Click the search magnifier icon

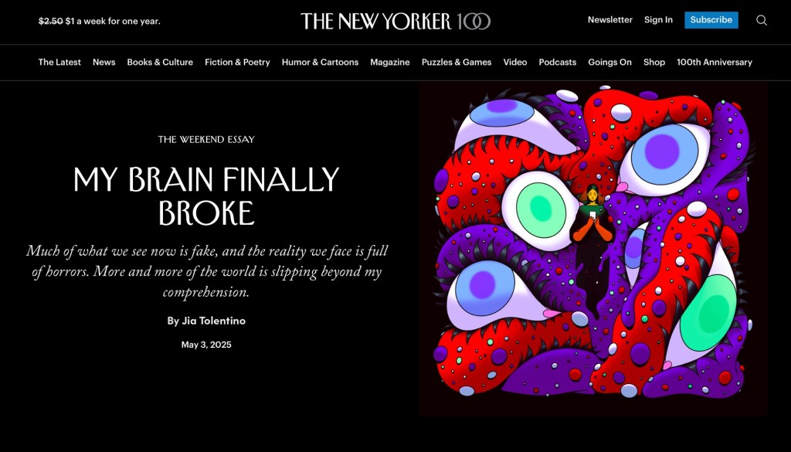pyautogui.click(x=761, y=20)
